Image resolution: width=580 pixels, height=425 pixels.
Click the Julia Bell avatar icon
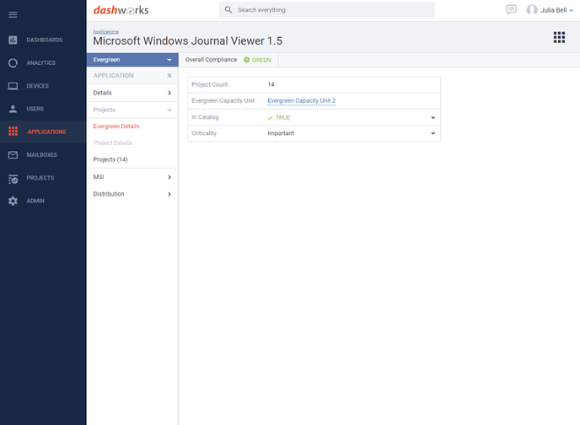[532, 10]
